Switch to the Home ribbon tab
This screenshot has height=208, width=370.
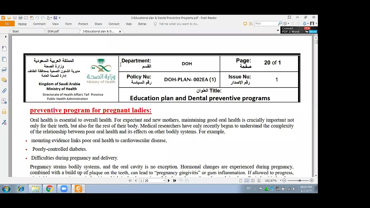point(22,24)
